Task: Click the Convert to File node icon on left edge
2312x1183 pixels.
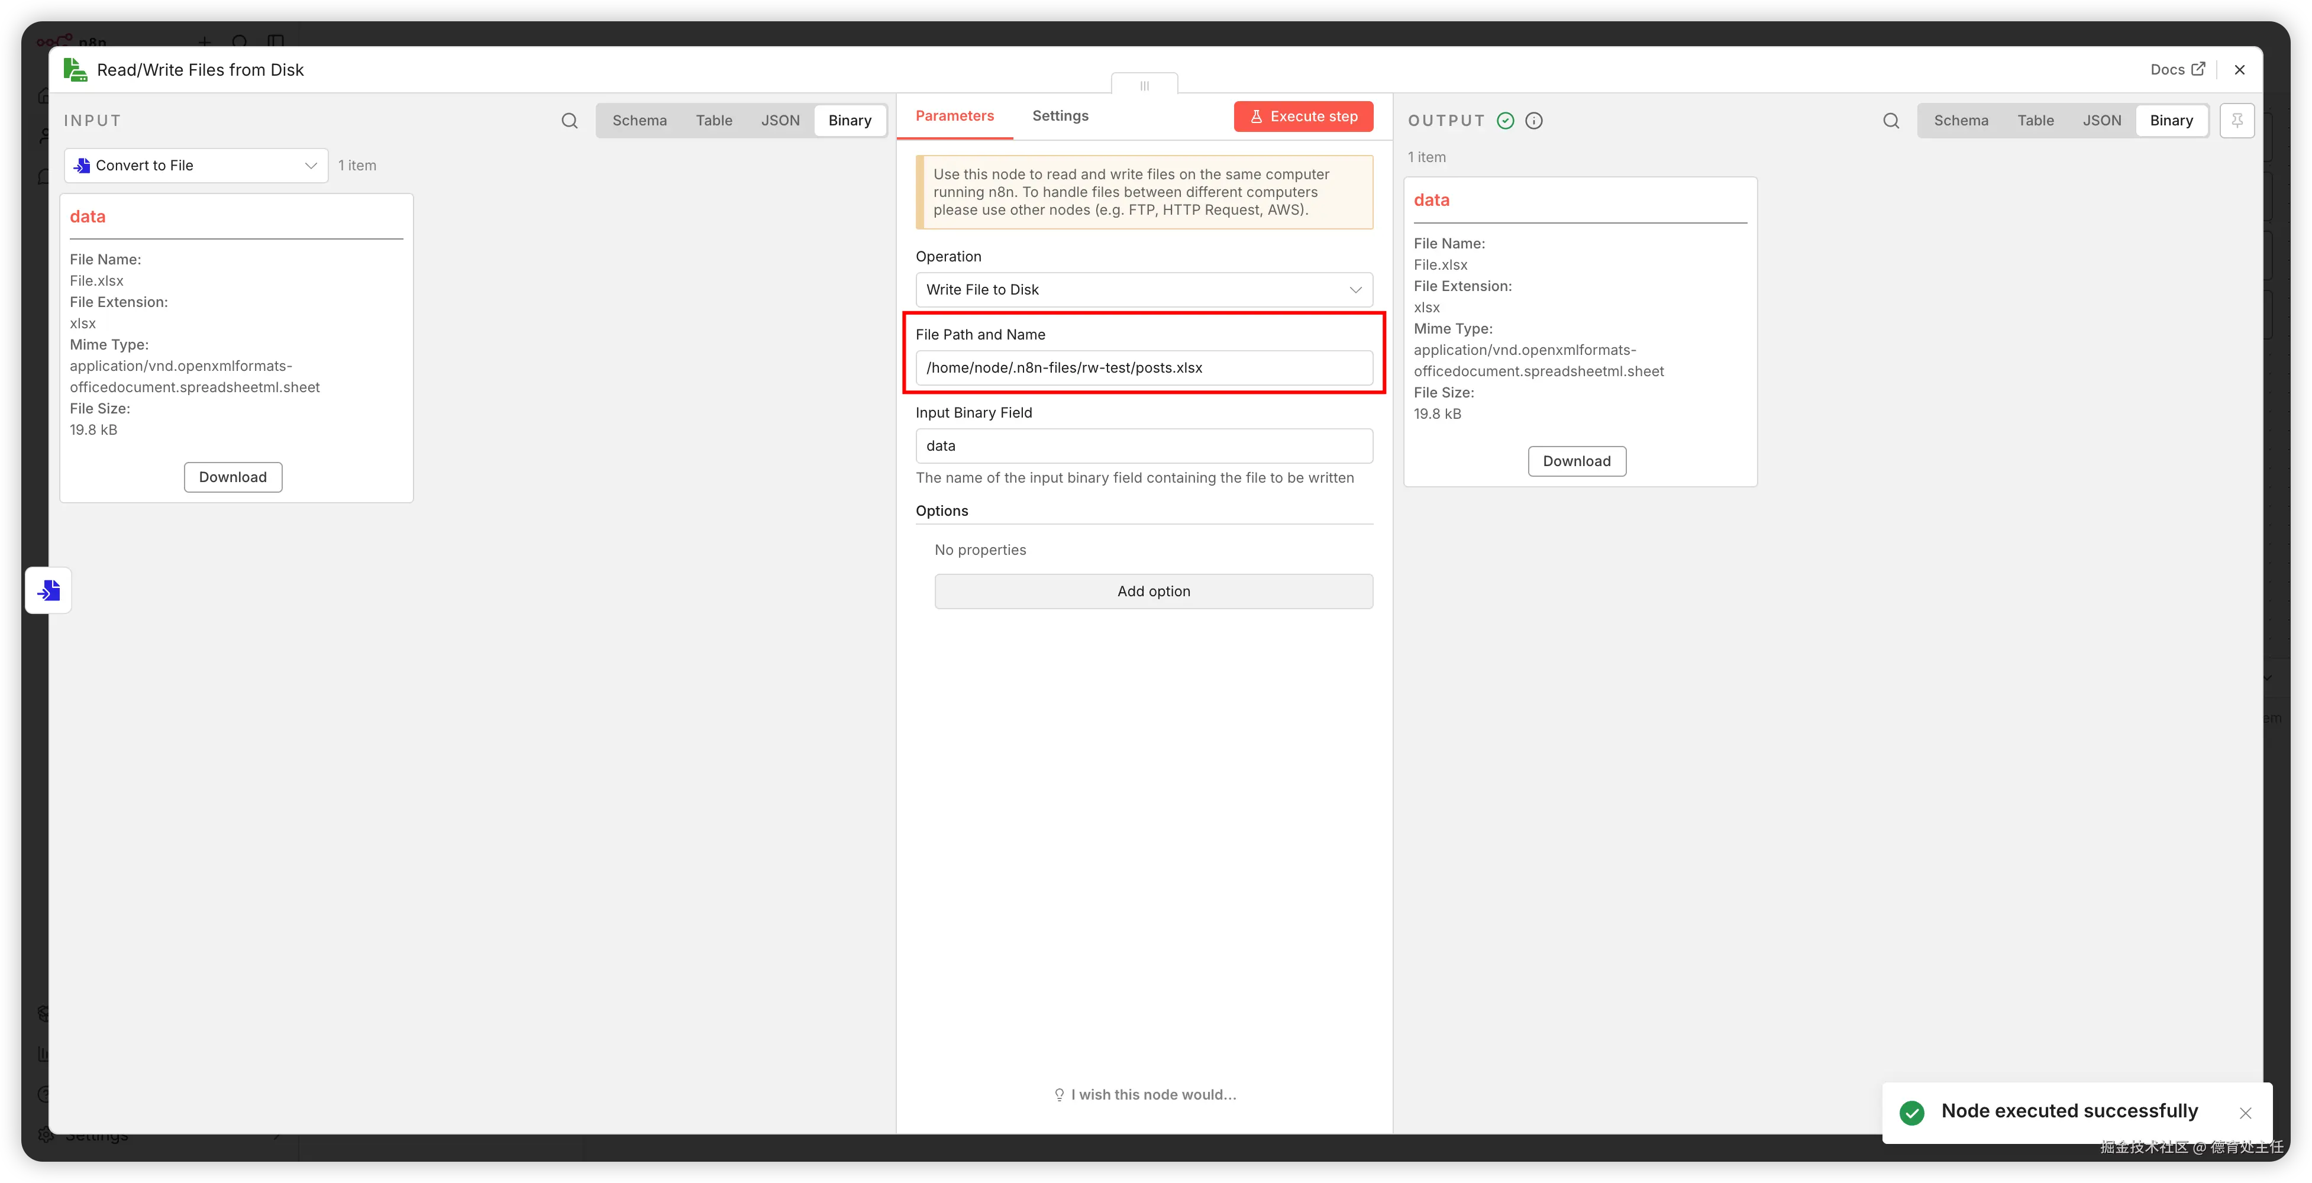Action: 49,590
